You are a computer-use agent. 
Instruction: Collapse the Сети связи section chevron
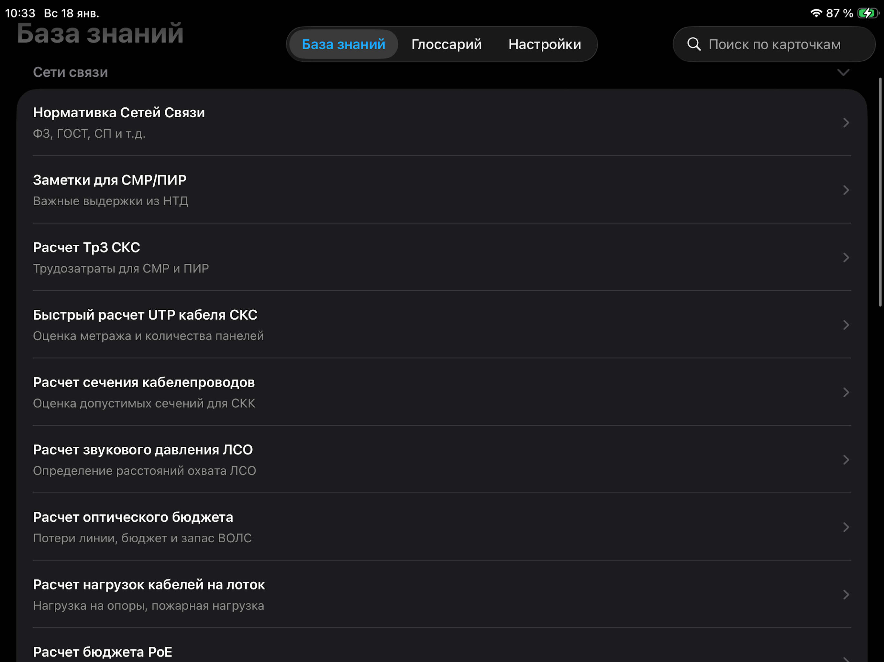843,73
